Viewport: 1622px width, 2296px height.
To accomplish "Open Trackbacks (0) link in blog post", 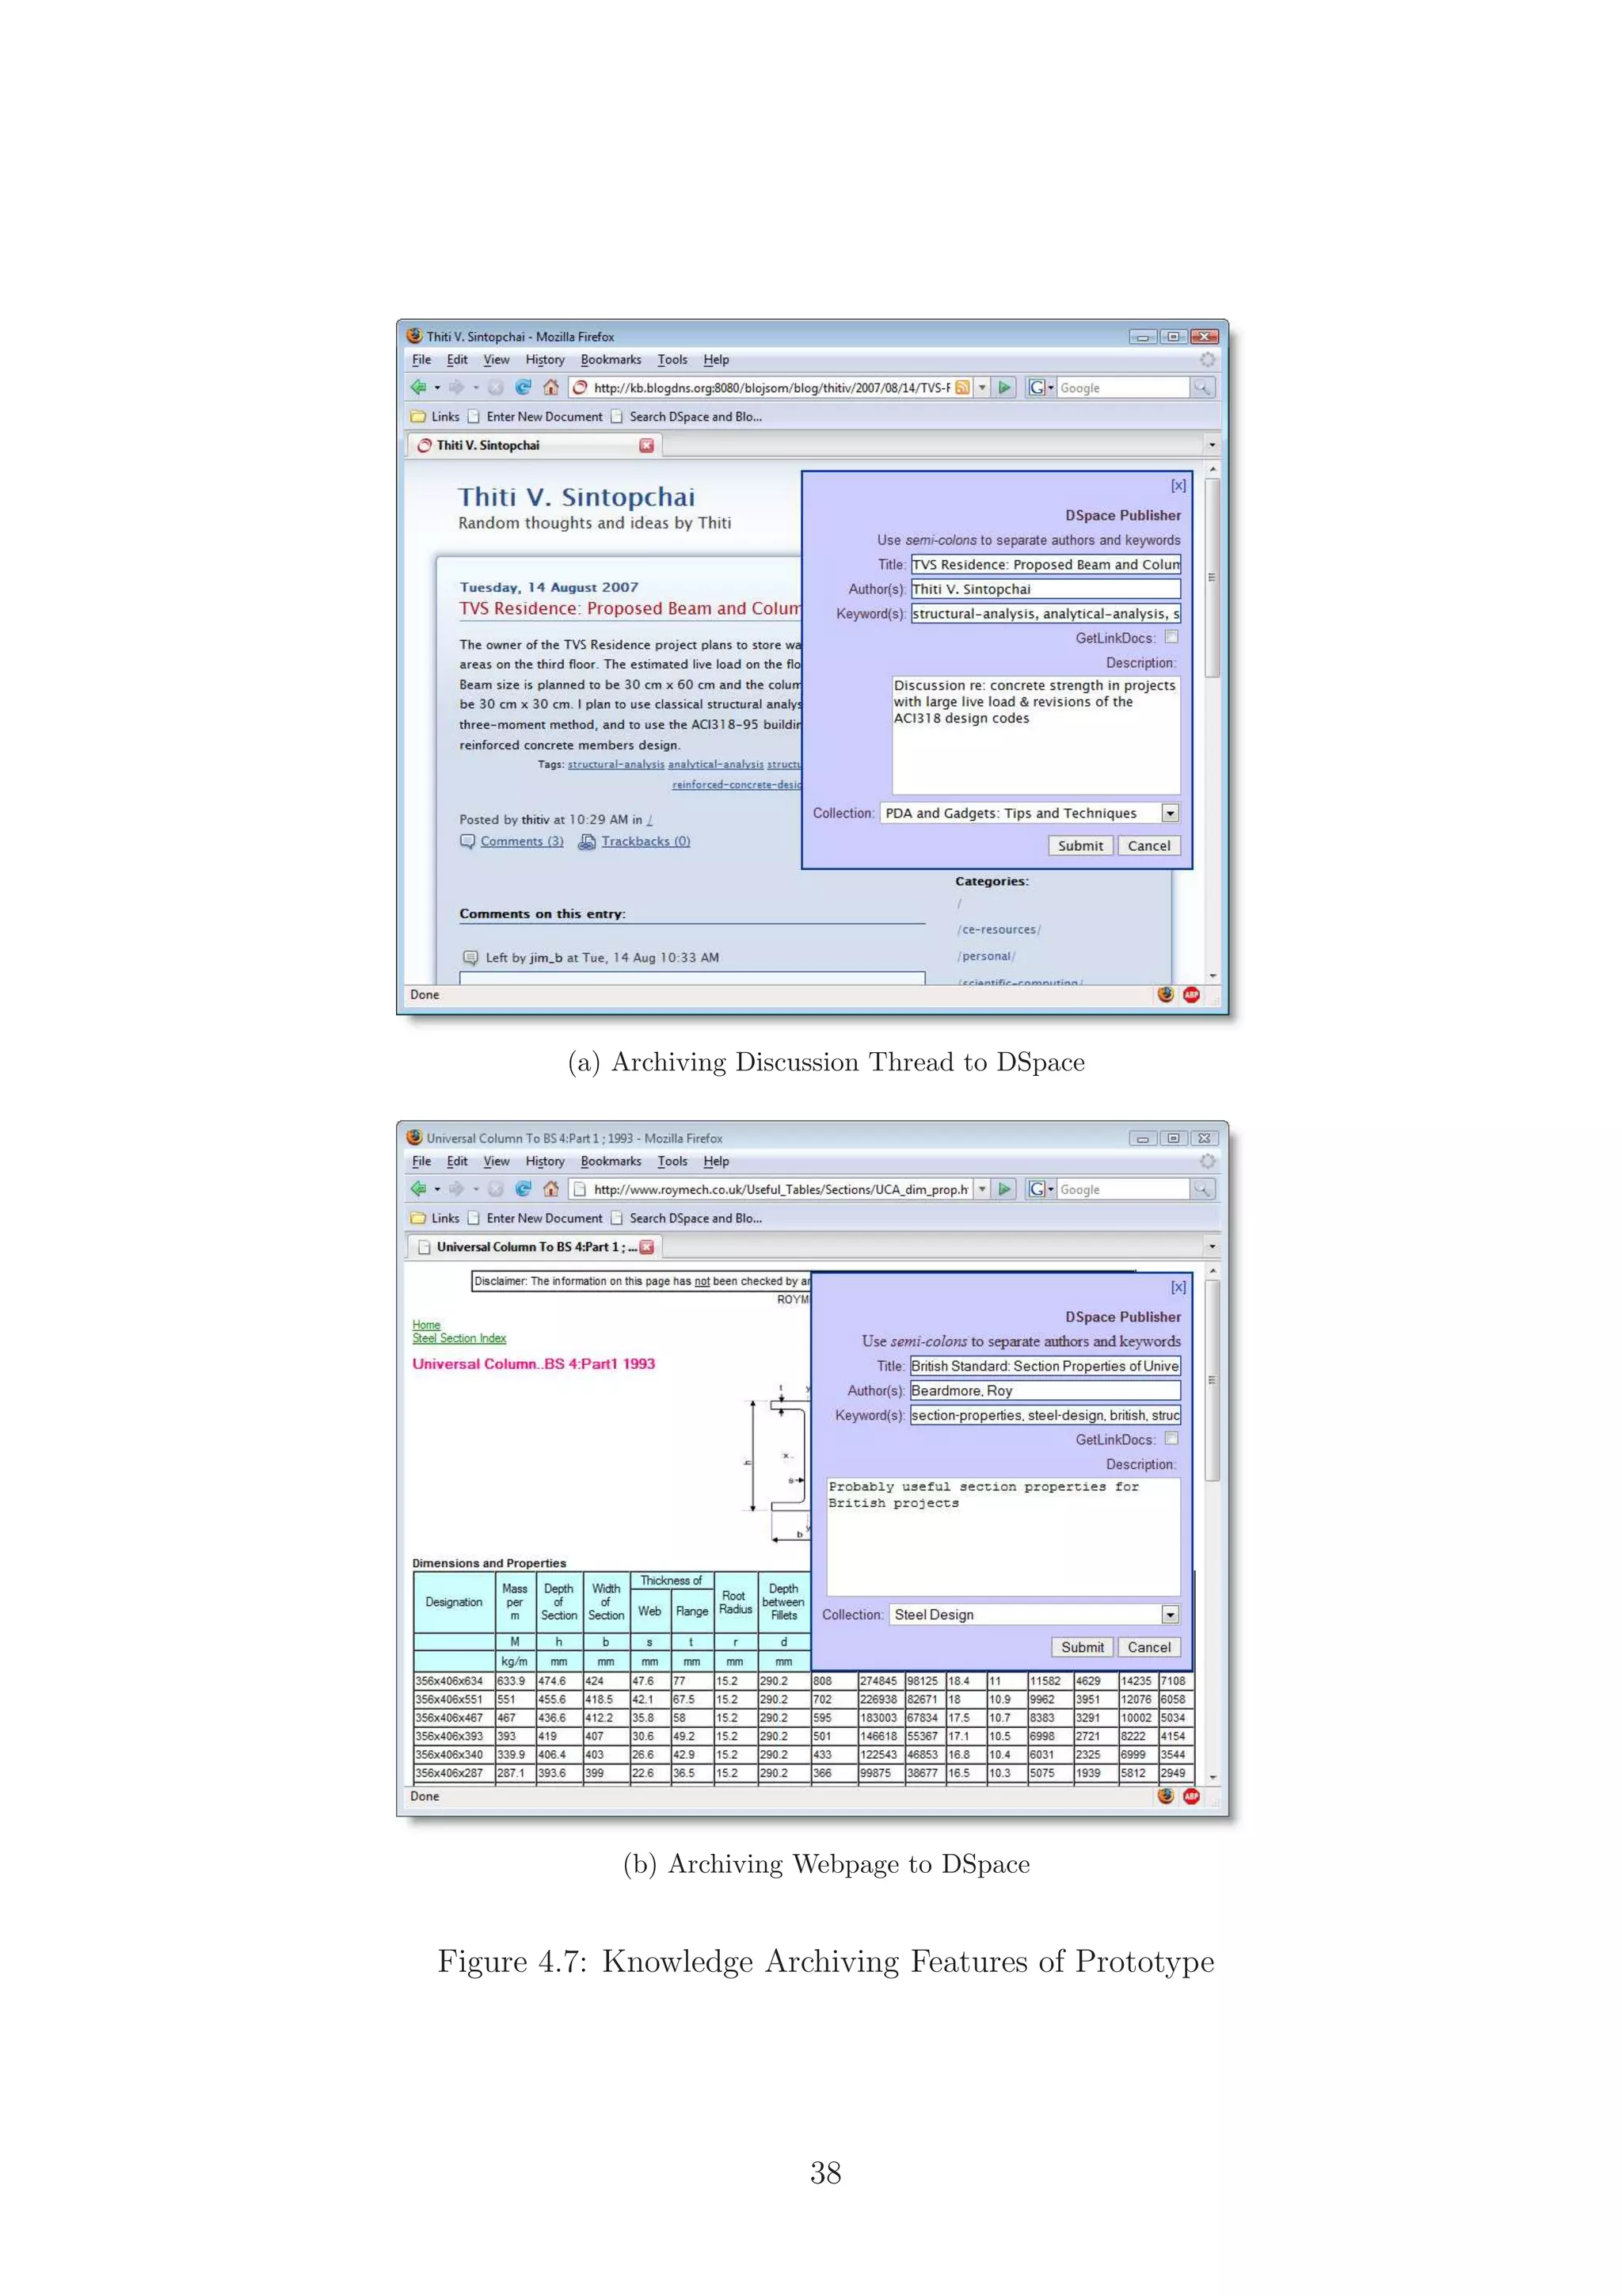I will 645,841.
